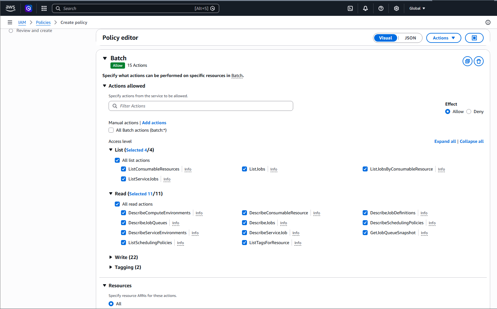This screenshot has width=497, height=309.
Task: Expand the Write (22) group
Action: point(111,257)
